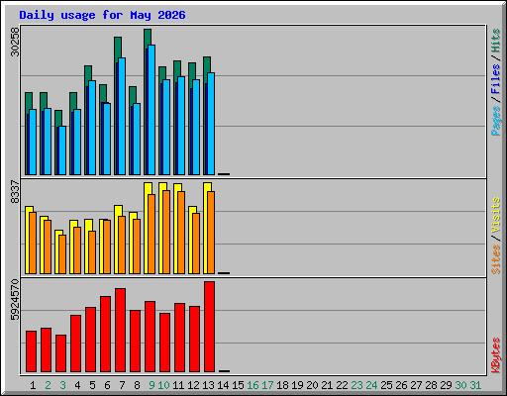Click day 15 on the x-axis
Image resolution: width=507 pixels, height=396 pixels.
(x=238, y=385)
